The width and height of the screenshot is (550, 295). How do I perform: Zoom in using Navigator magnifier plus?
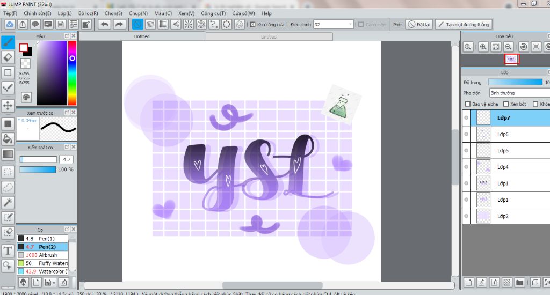click(483, 47)
